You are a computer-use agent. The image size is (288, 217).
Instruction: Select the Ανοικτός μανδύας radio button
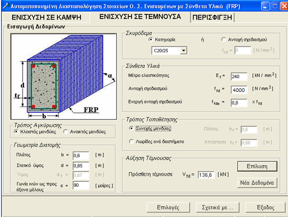(65, 132)
